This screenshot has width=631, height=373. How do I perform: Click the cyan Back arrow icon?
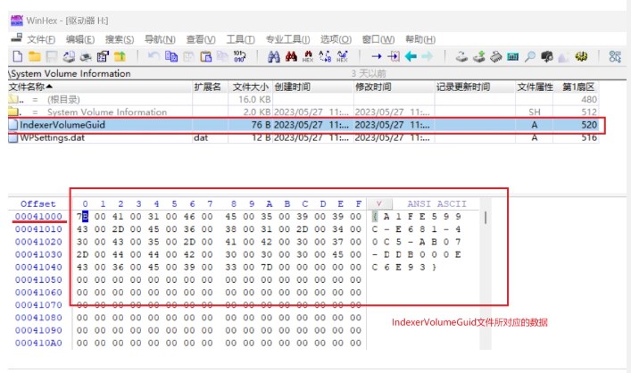click(411, 56)
